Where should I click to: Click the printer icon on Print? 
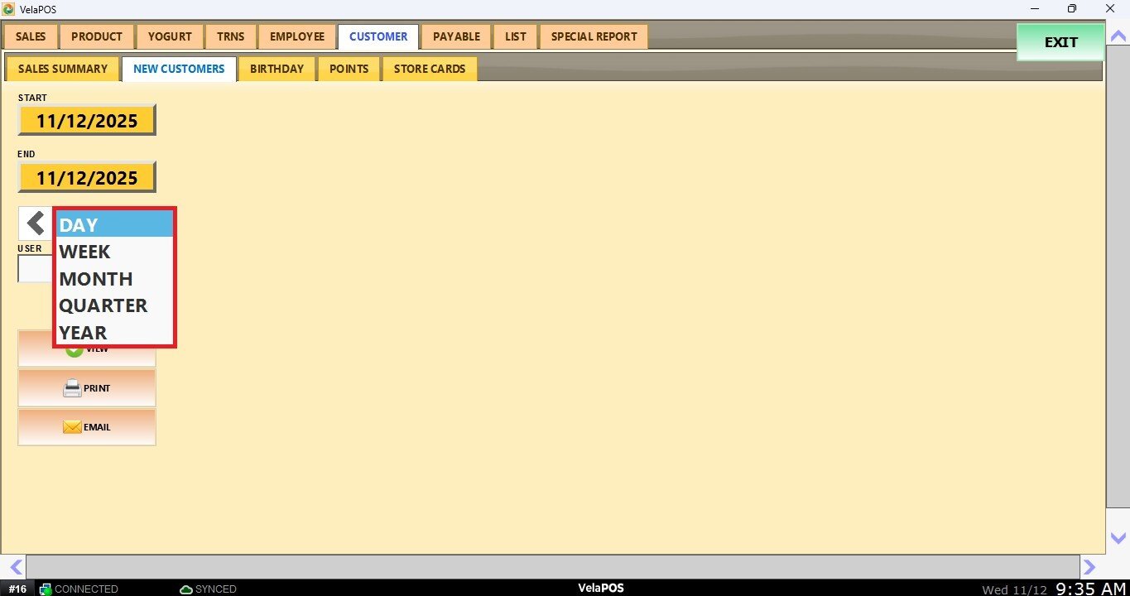[x=73, y=388]
